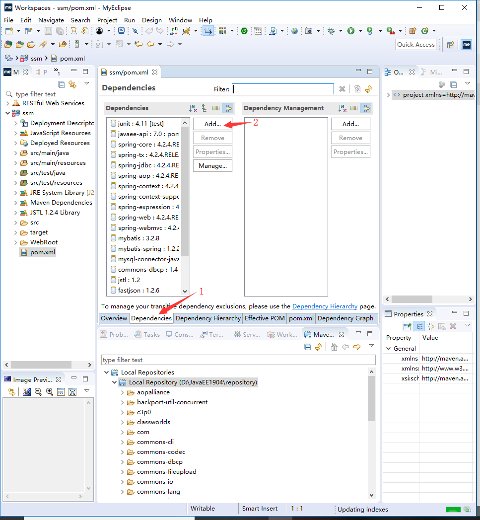480x520 pixels.
Task: Click the camera capture icon in toolbar
Action: point(309,31)
